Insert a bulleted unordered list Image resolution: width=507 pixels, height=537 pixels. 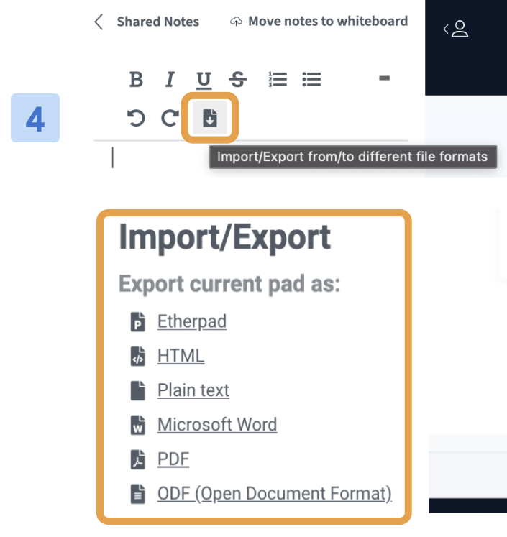pyautogui.click(x=311, y=80)
